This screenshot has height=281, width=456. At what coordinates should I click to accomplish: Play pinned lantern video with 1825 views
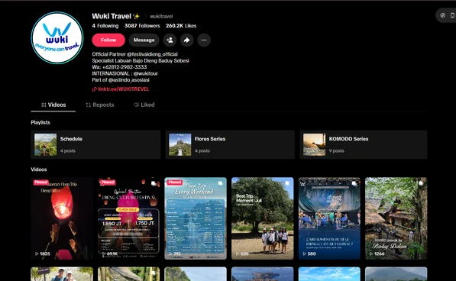click(62, 218)
